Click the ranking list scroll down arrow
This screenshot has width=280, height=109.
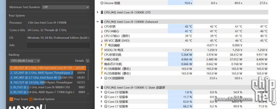point(88,93)
